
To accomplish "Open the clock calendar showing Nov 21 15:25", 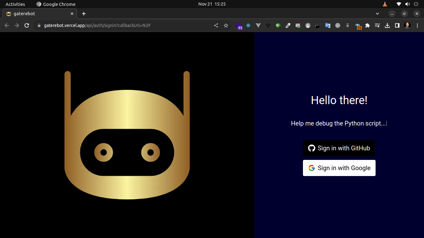I will tap(212, 4).
